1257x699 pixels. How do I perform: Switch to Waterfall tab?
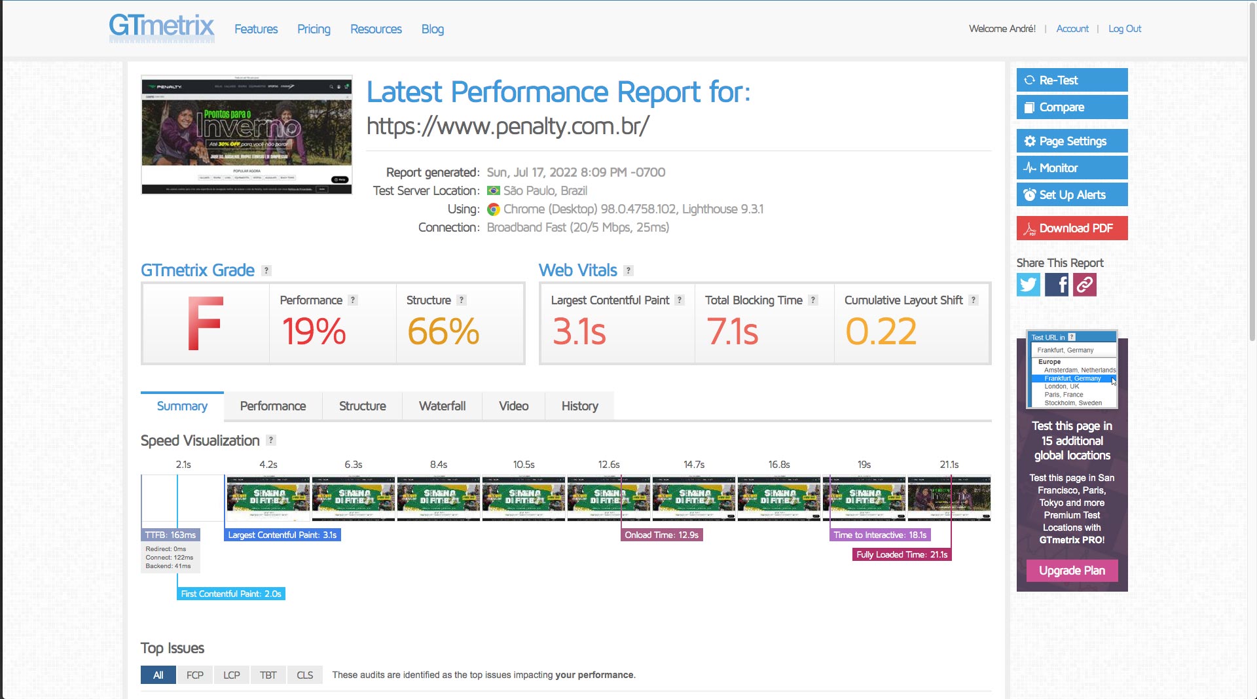click(x=442, y=406)
